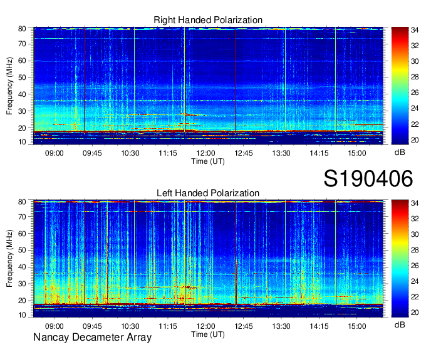Image resolution: width=426 pixels, height=345 pixels.
Task: Click the 'Left Handed Polarization' plot title
Action: coord(208,193)
